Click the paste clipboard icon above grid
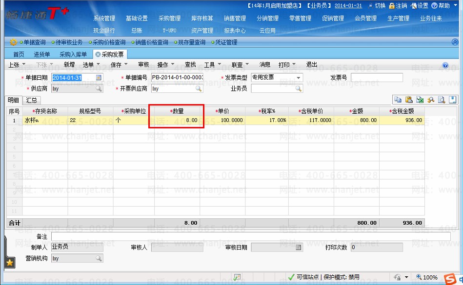This screenshot has height=285, width=463. (x=409, y=100)
